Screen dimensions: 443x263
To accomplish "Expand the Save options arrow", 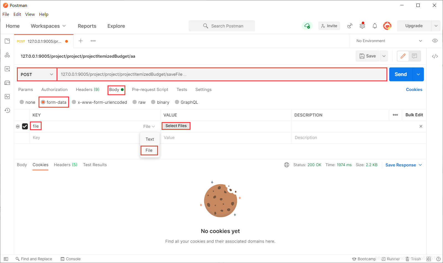I will [384, 56].
